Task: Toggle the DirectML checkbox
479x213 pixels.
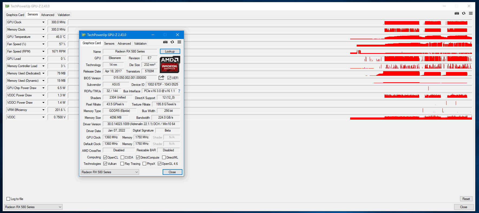Action: (x=164, y=158)
